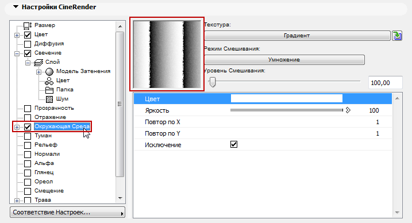Click the gradient texture preview thumbnail
Screen dimensions: 412x223
pos(167,55)
